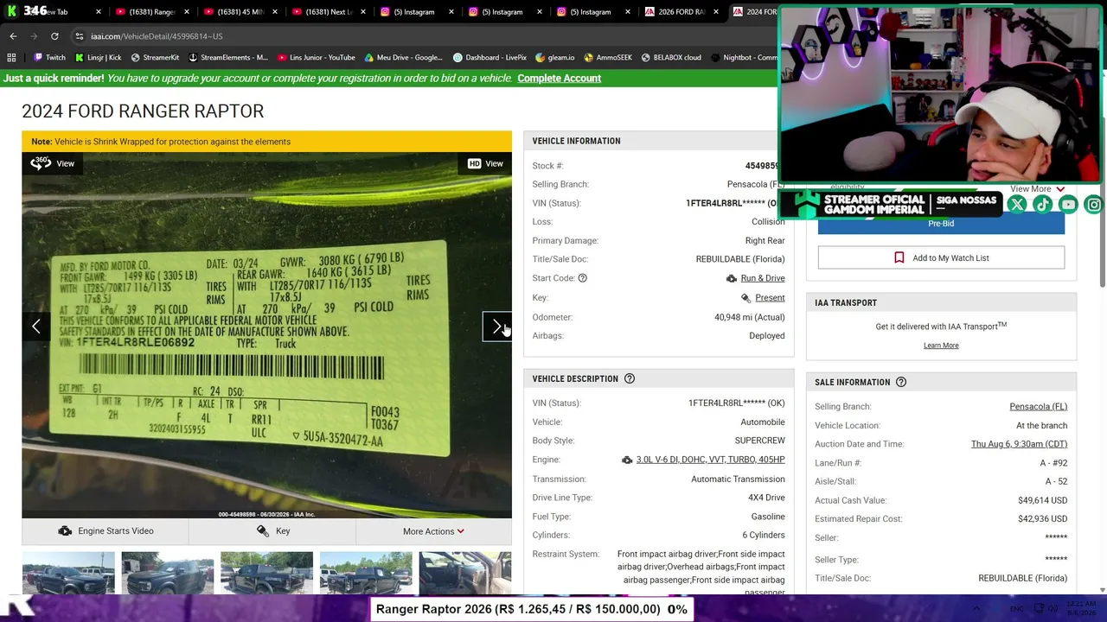Click the Instagram icon on overlay

tap(1094, 205)
